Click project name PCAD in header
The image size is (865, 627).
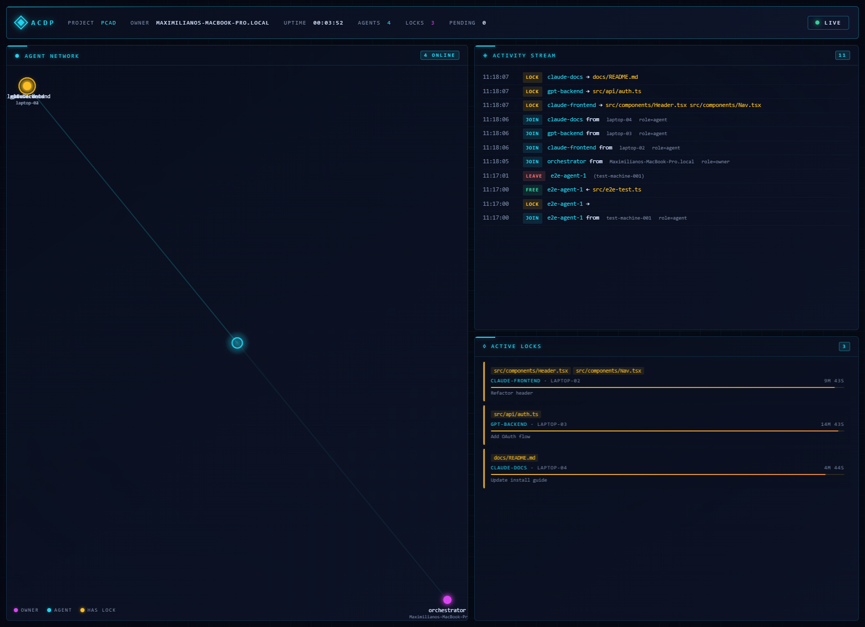click(x=109, y=23)
